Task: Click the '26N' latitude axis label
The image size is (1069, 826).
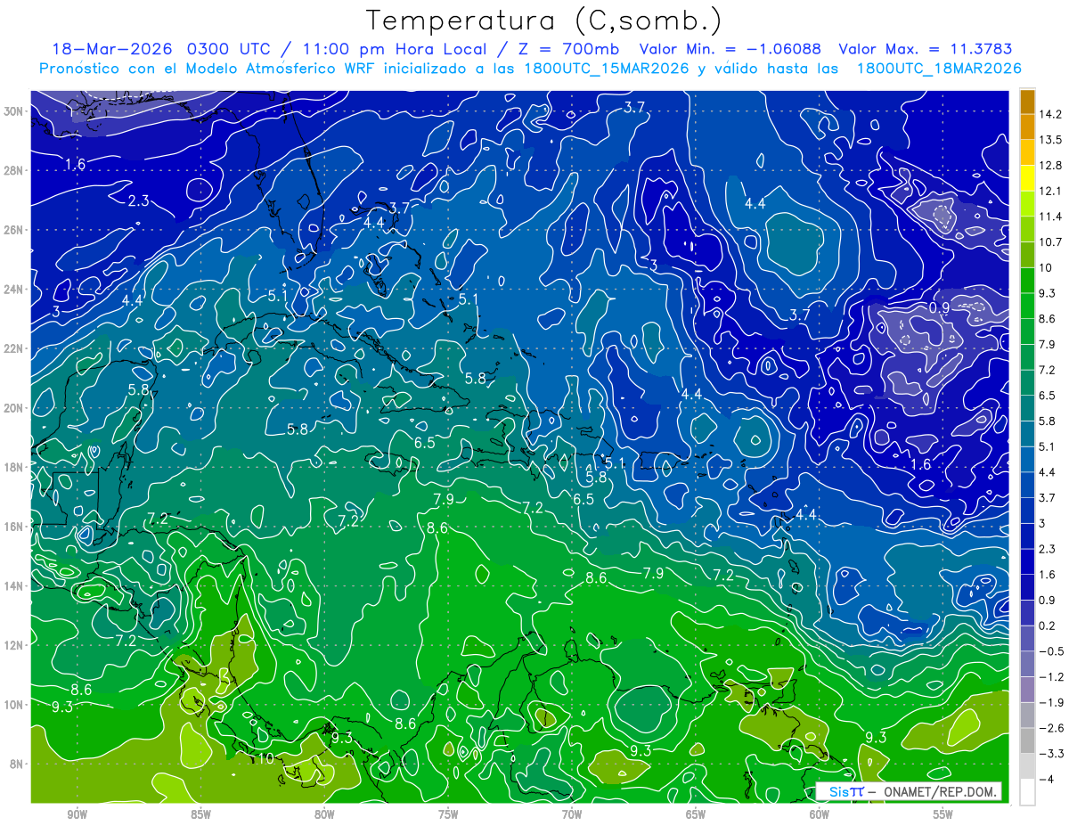Action: 15,230
